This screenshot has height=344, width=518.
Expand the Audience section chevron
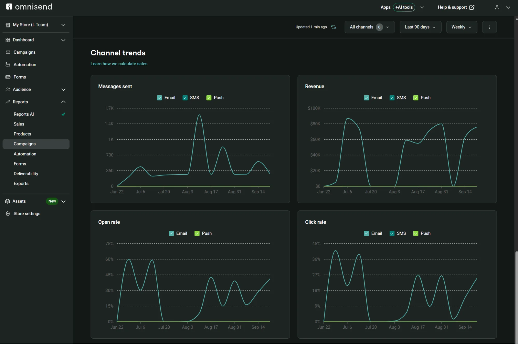click(63, 90)
